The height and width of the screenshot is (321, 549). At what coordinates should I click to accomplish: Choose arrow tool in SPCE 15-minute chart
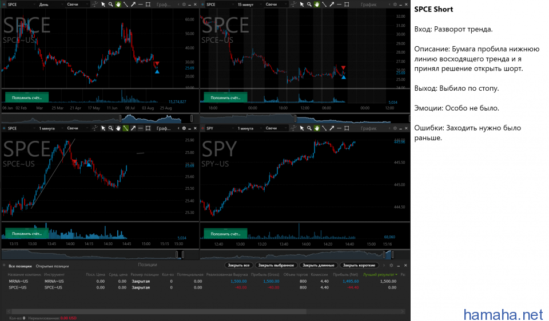(x=332, y=4)
